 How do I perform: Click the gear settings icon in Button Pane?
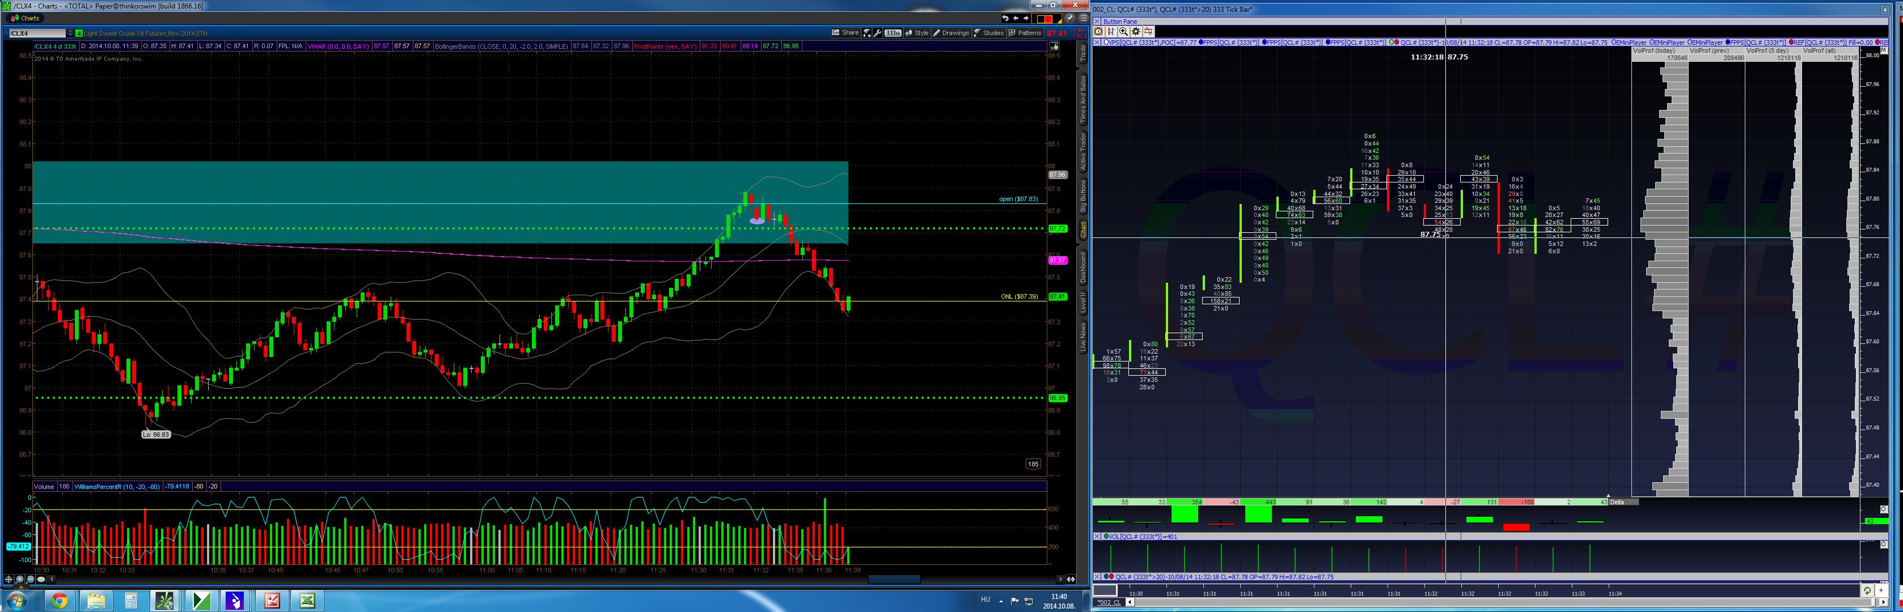pyautogui.click(x=1135, y=31)
